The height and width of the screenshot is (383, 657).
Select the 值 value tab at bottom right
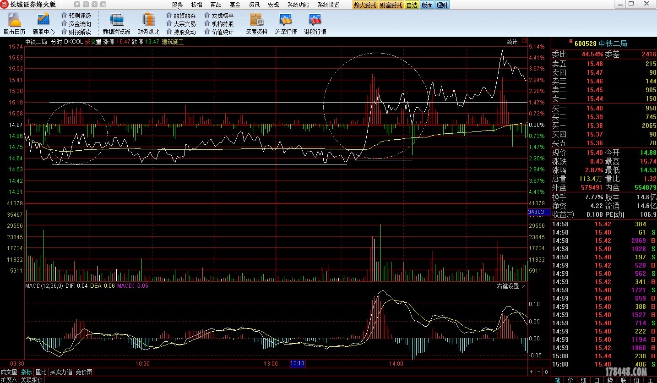[x=637, y=380]
